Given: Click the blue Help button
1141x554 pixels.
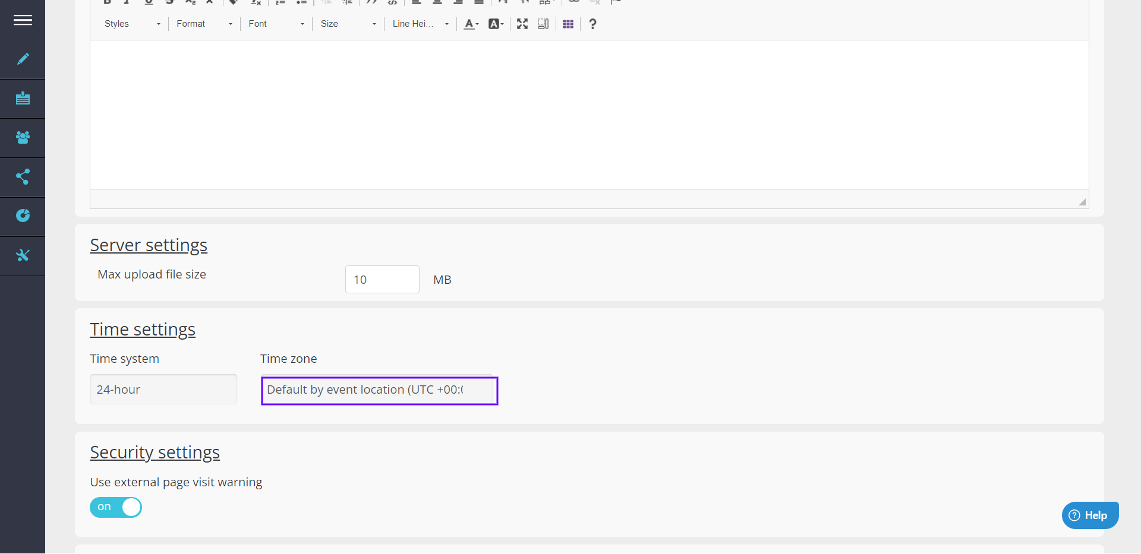Looking at the screenshot, I should coord(1090,515).
